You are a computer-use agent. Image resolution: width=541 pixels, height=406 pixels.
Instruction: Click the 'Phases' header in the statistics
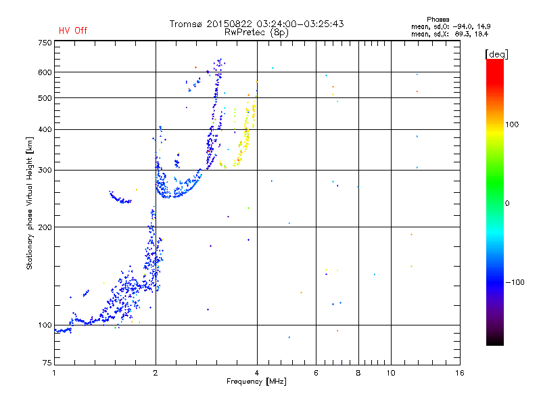pos(438,20)
